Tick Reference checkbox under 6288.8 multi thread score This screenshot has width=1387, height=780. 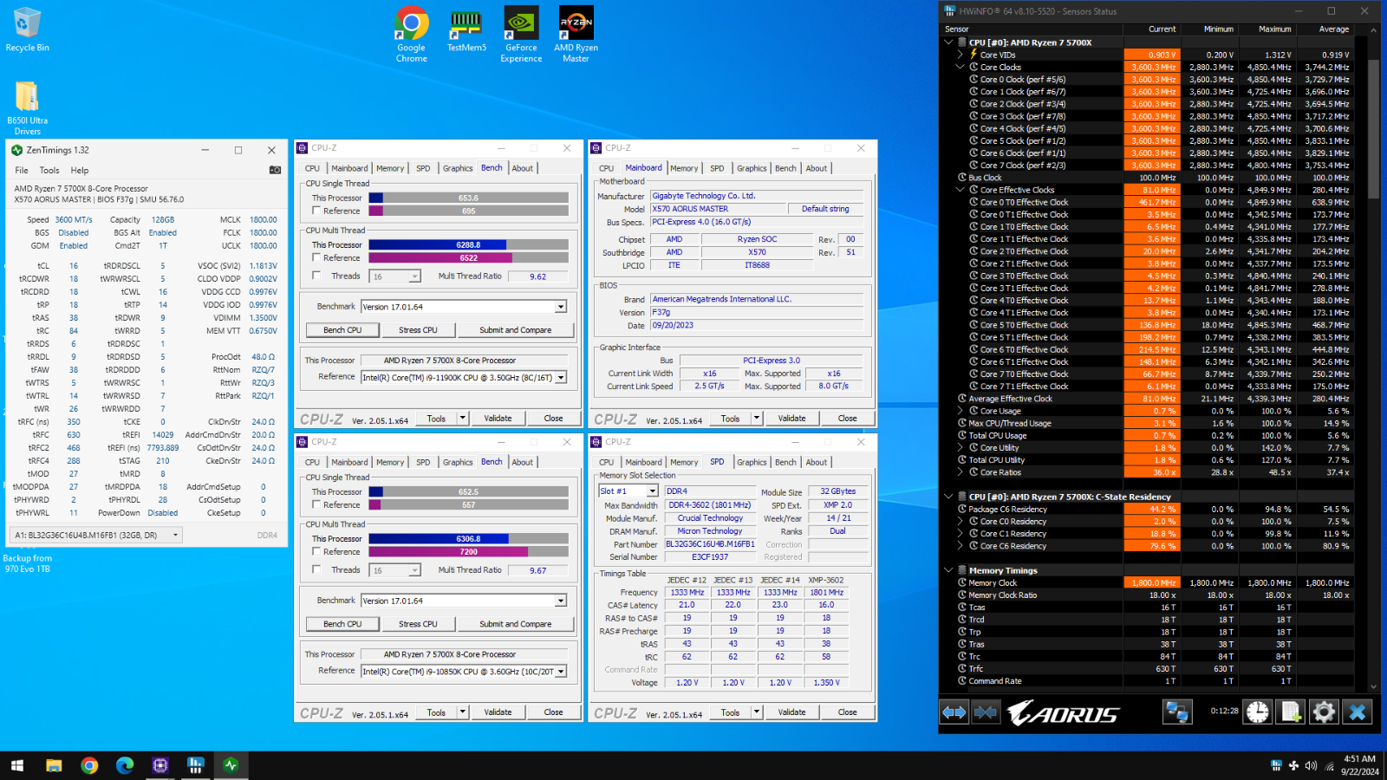click(316, 257)
